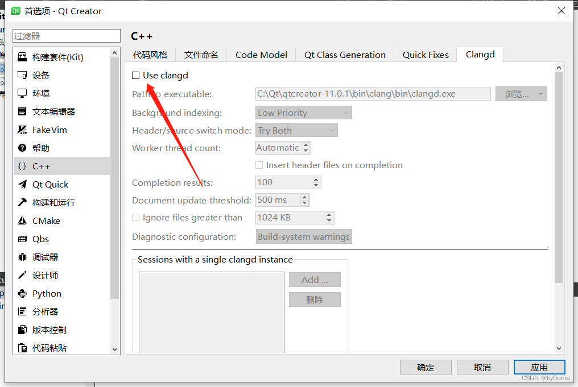
Task: Click the 设计师 pencil icon
Action: coord(23,275)
